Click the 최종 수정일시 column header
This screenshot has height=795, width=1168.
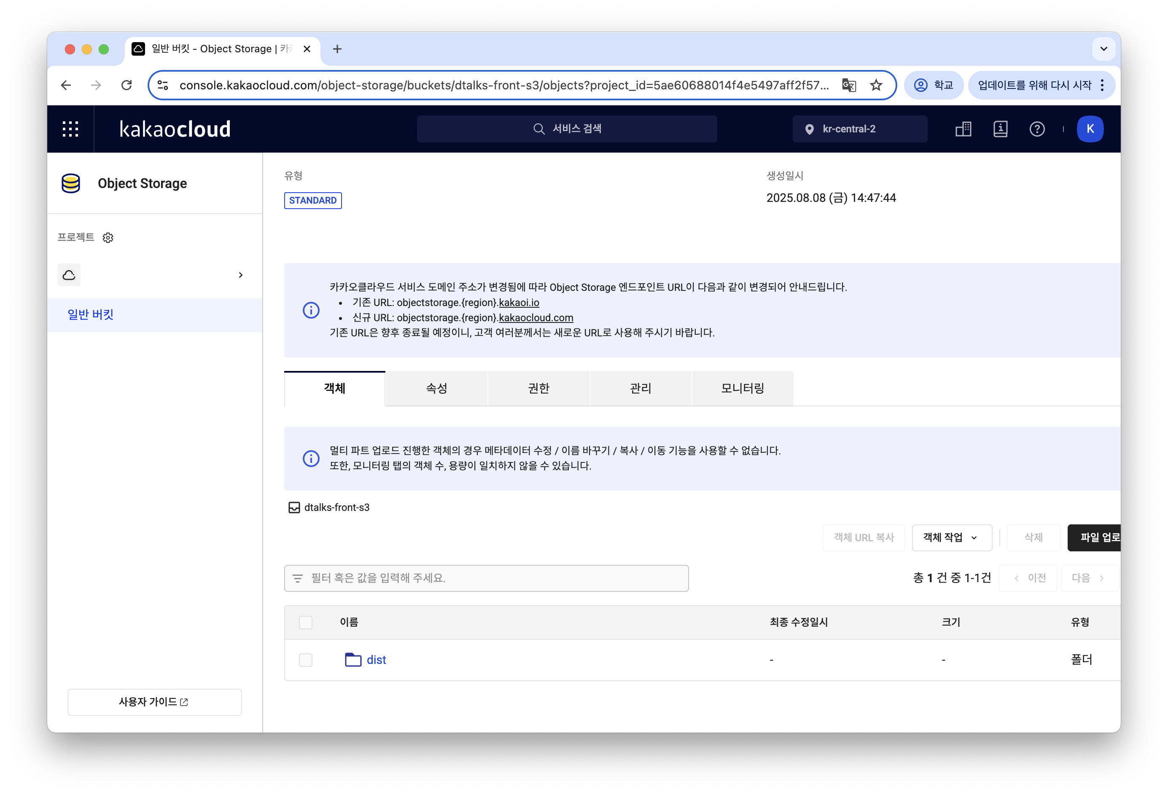pos(799,623)
